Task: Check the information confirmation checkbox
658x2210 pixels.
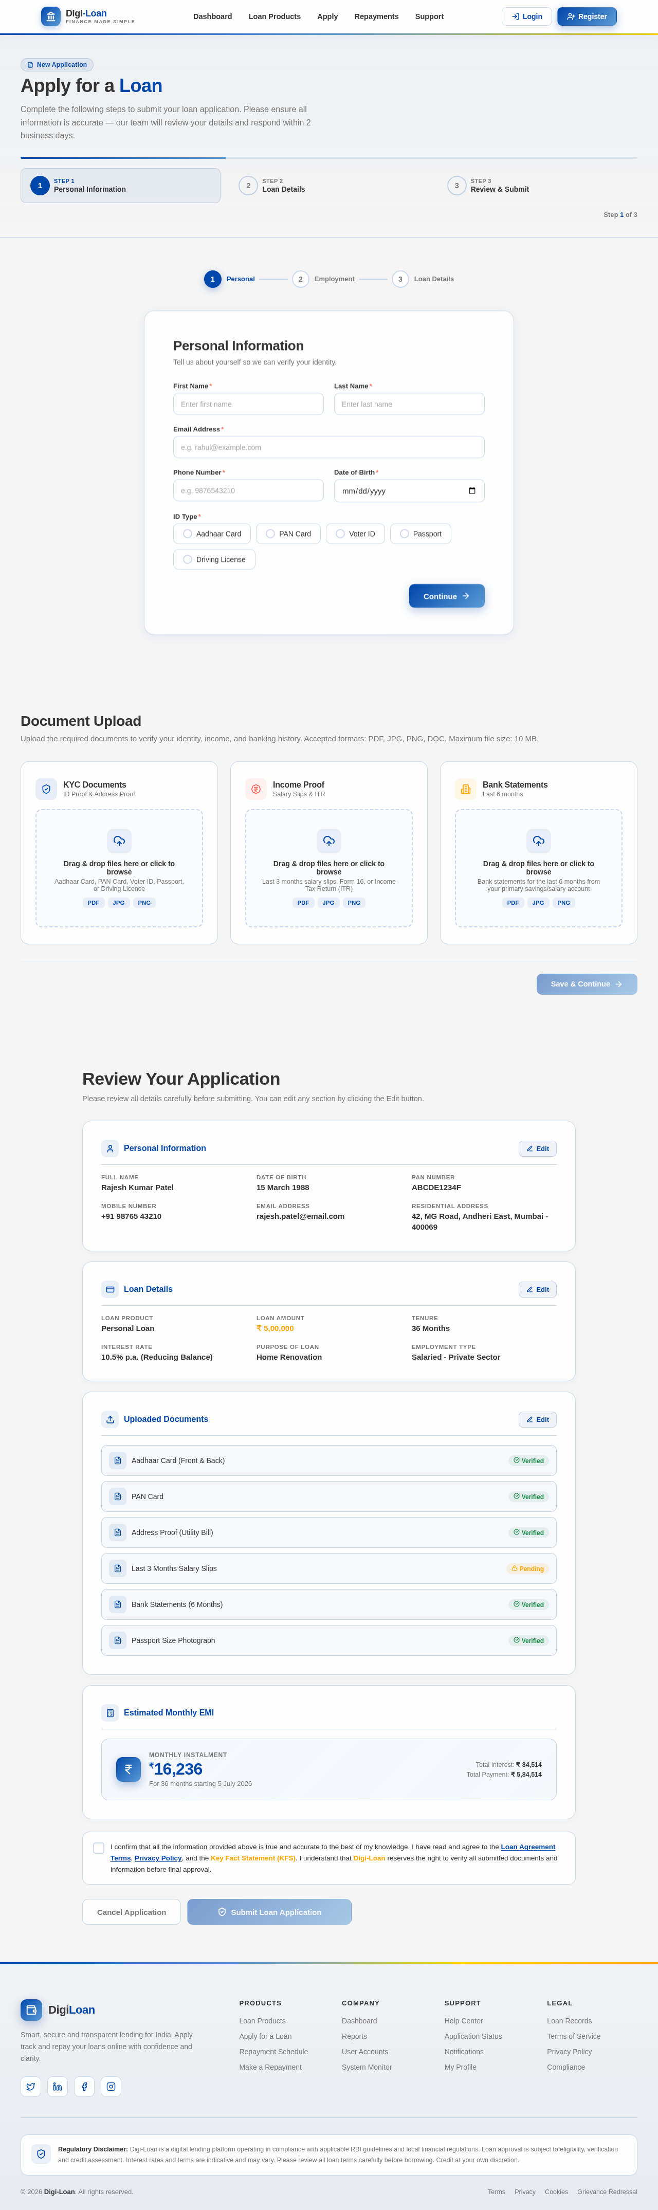Action: (99, 1849)
